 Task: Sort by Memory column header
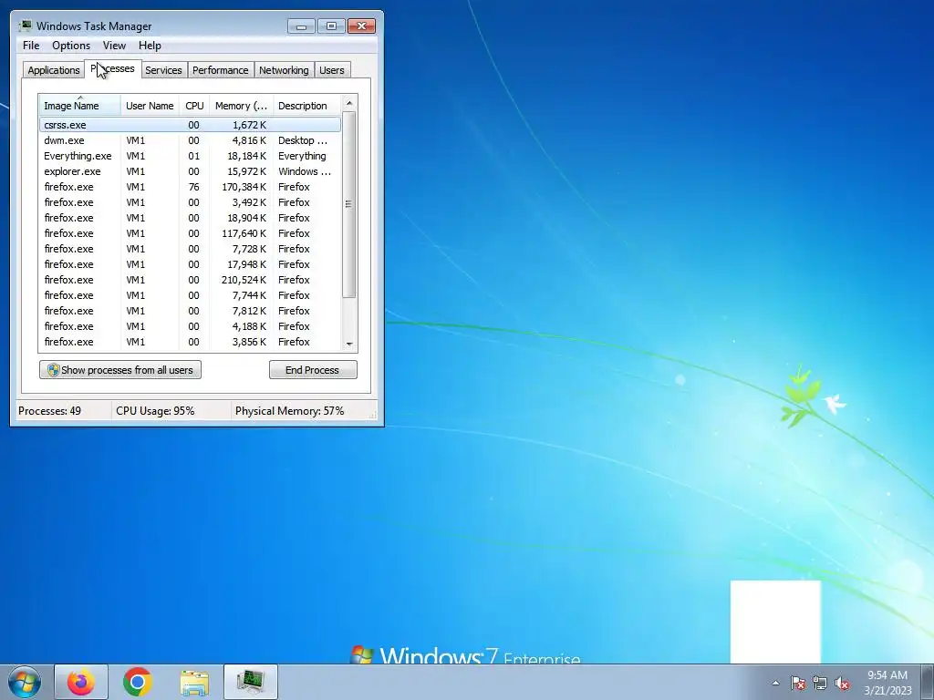pos(241,106)
